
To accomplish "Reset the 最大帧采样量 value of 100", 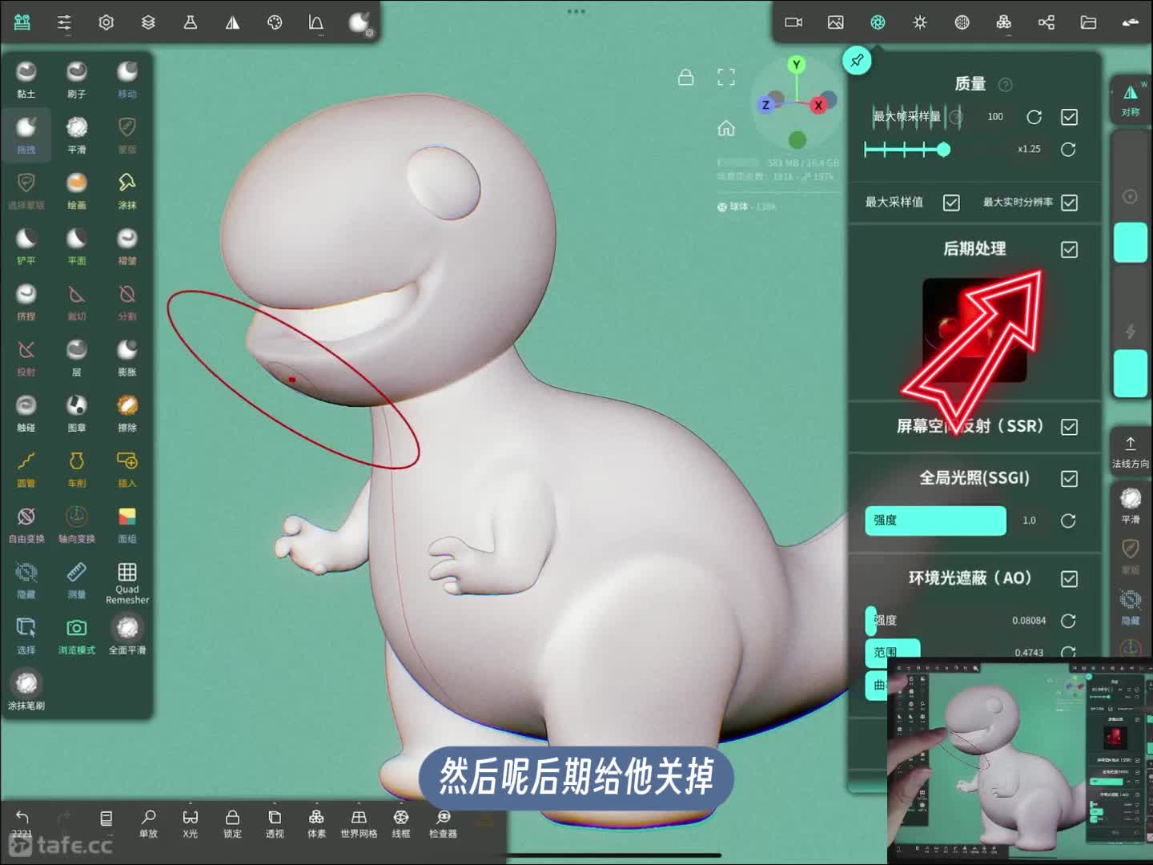I will pos(1034,117).
